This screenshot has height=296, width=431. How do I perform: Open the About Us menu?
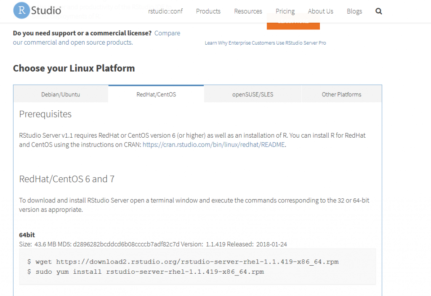click(320, 11)
